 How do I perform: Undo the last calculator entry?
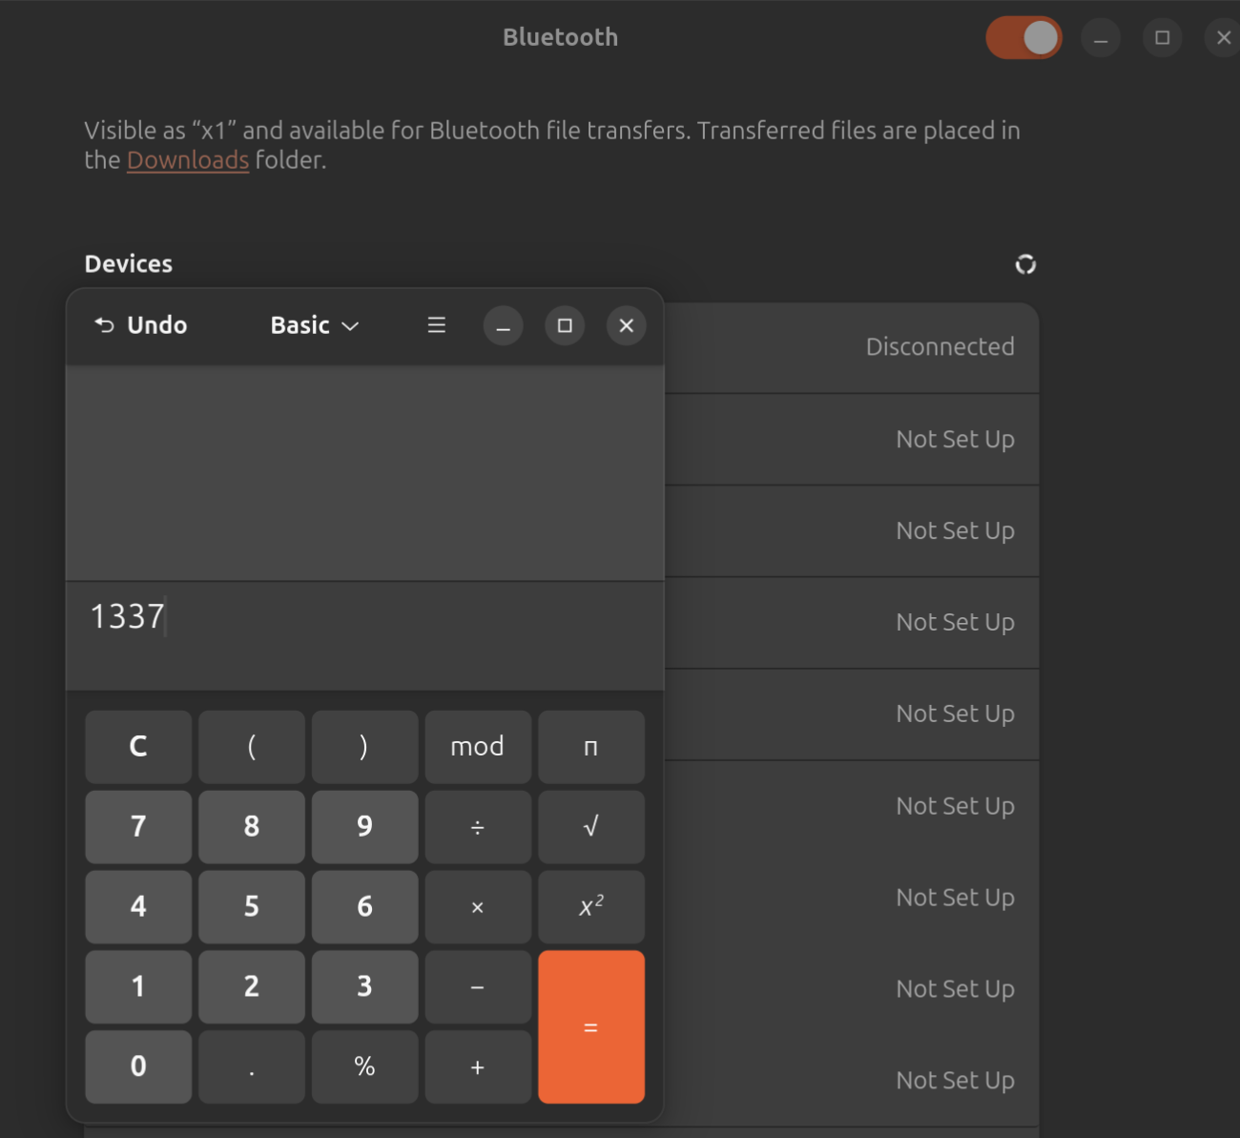pos(141,325)
